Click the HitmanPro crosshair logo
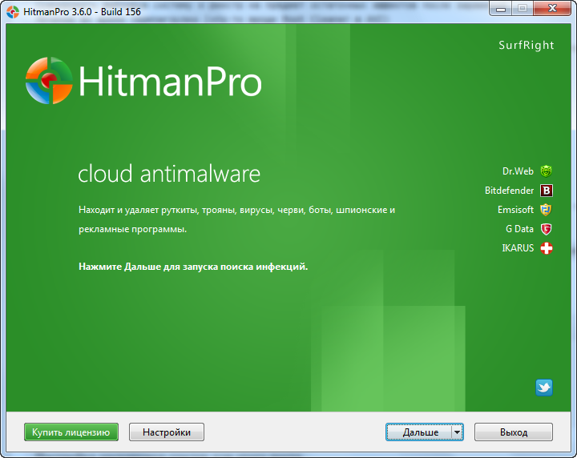Viewport: 577px width, 458px height. click(x=49, y=81)
